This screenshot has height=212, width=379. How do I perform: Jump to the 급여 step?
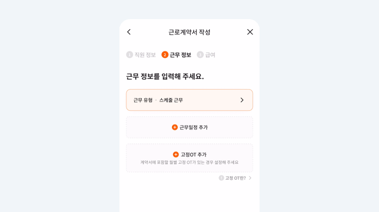[210, 55]
